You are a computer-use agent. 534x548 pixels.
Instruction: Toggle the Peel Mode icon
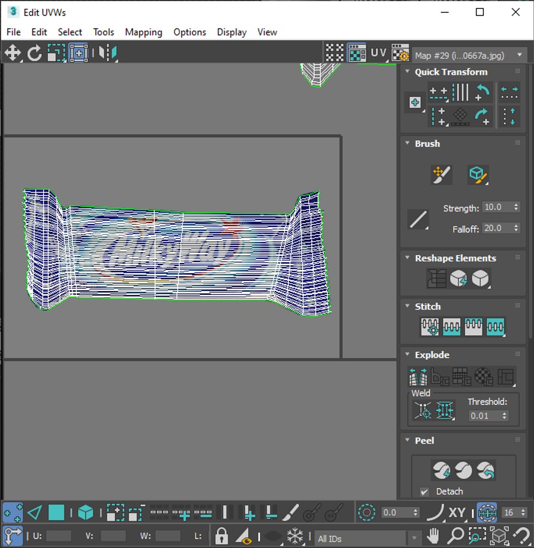tap(463, 470)
